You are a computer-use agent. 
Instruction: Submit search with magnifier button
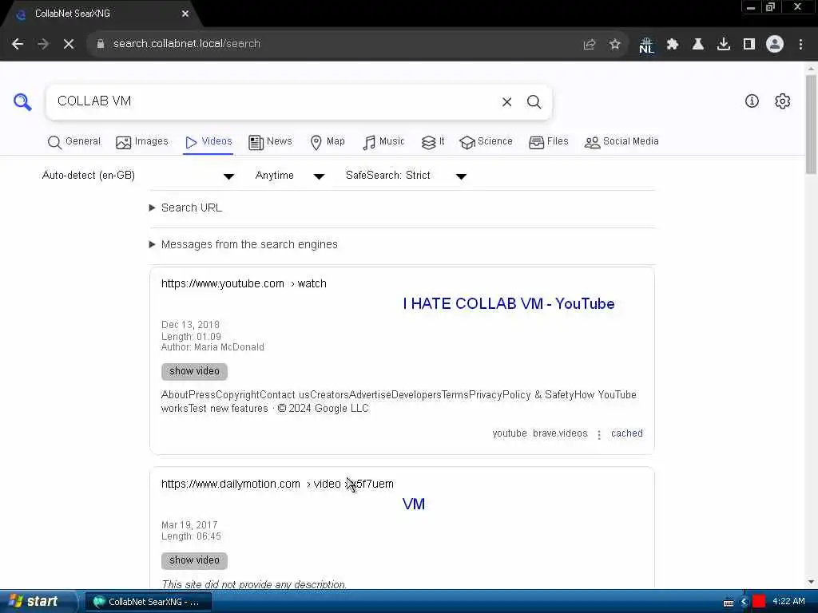(534, 101)
